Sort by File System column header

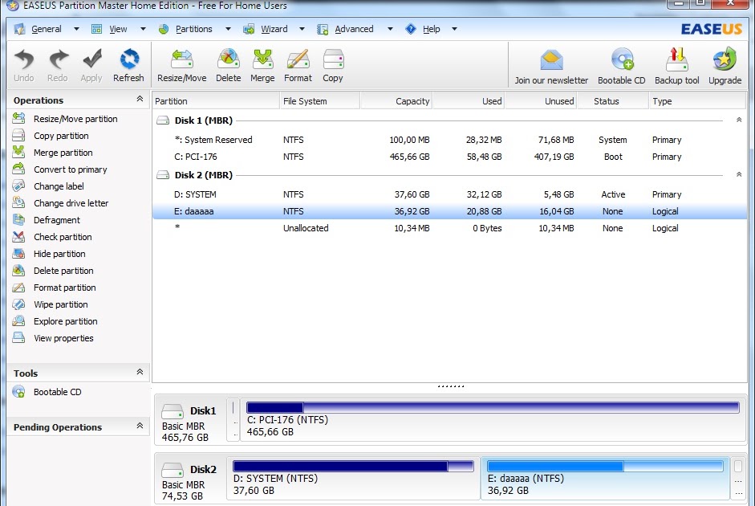[319, 101]
